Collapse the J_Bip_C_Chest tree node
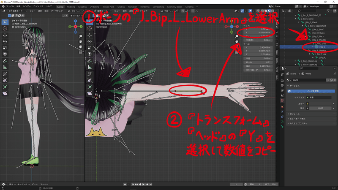Viewport: 338px width, 190px height. coord(299,22)
